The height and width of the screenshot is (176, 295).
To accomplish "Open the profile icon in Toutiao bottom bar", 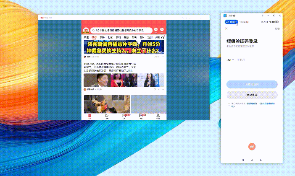I will (x=158, y=116).
